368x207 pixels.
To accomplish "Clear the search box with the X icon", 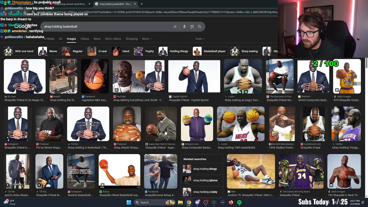I will pyautogui.click(x=175, y=26).
